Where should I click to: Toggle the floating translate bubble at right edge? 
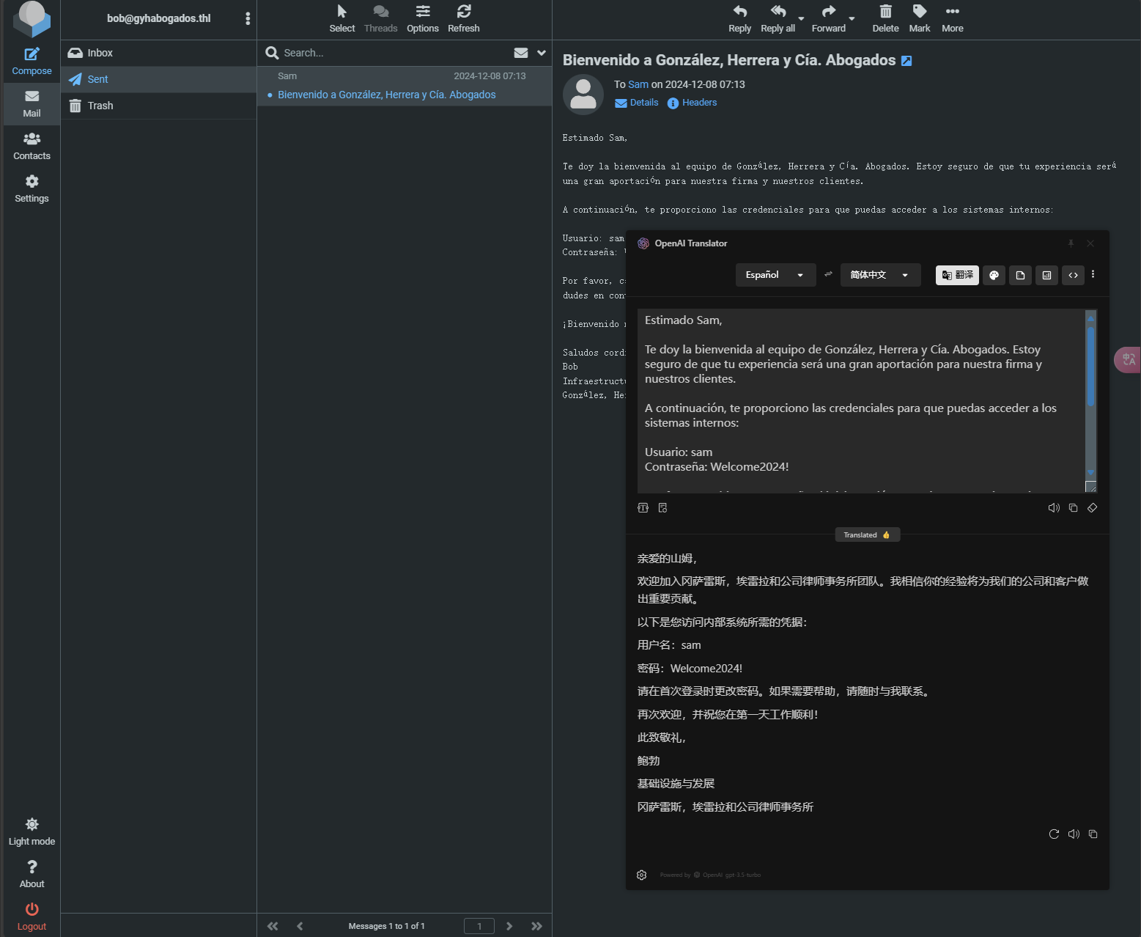point(1128,359)
